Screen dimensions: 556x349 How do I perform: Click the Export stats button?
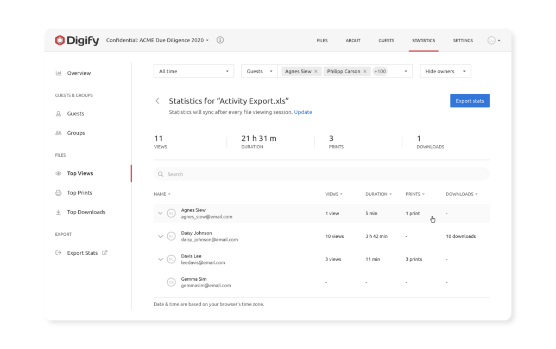[x=470, y=101]
